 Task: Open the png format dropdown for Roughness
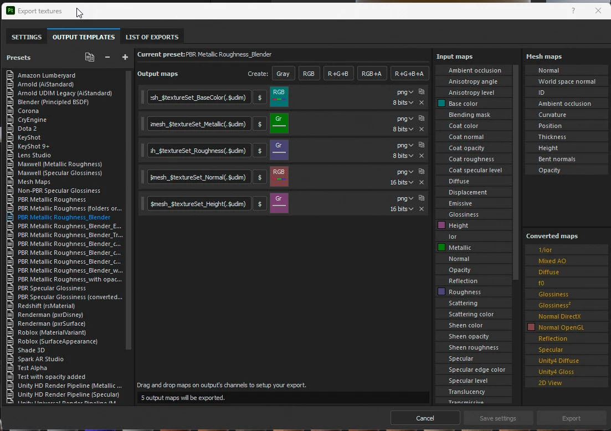point(405,145)
